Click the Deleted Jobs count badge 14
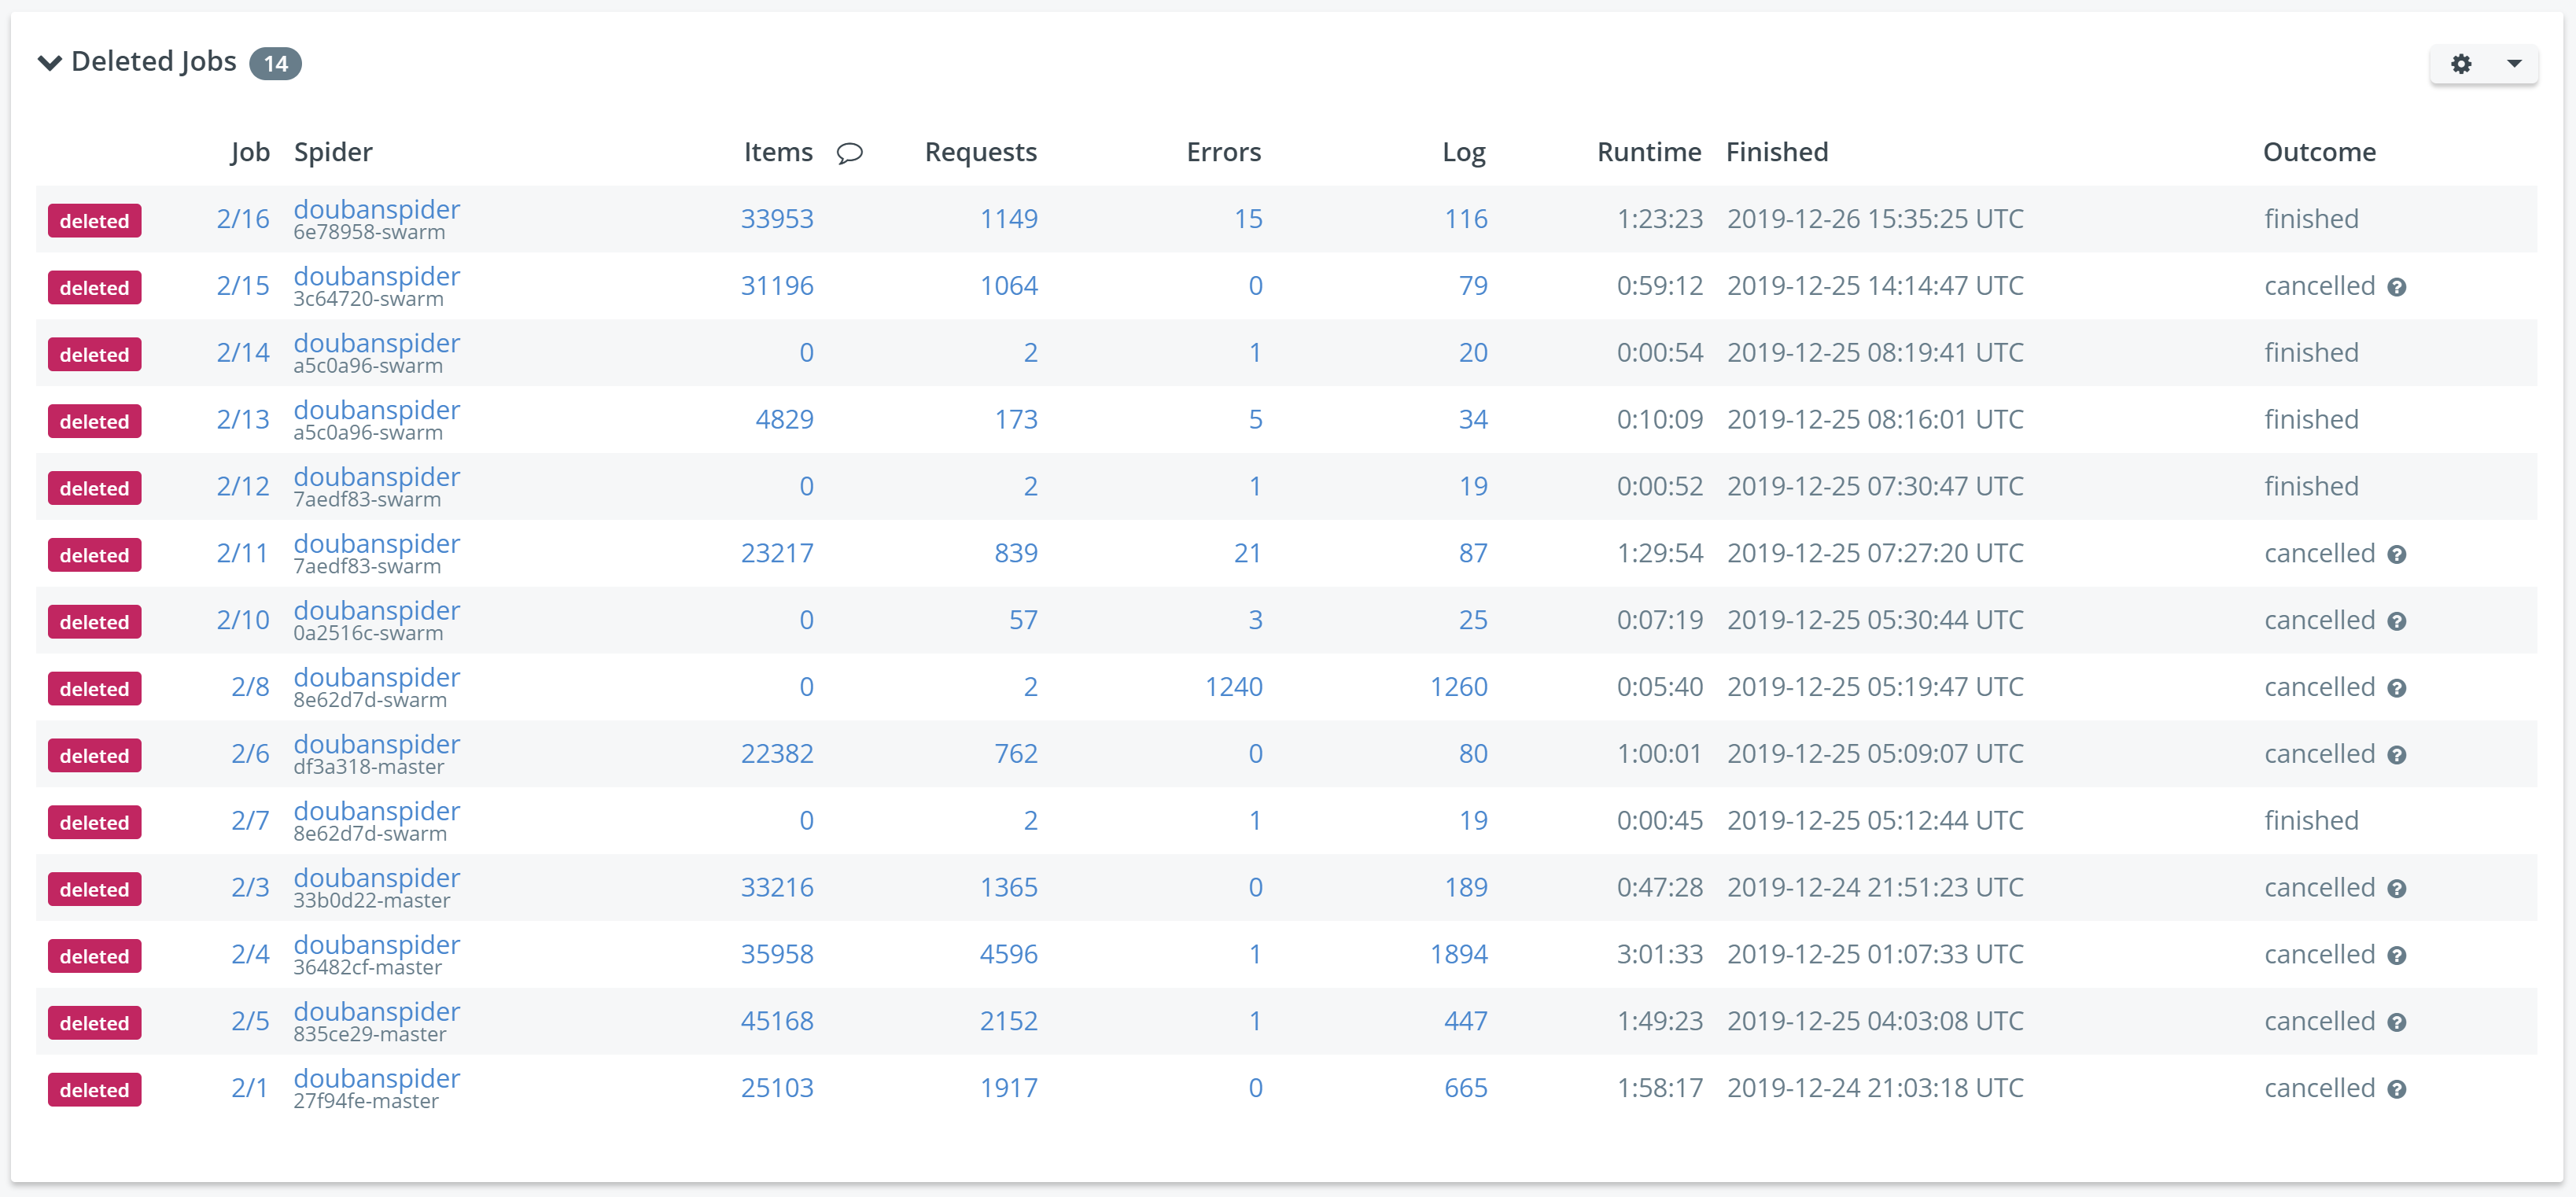 [275, 64]
